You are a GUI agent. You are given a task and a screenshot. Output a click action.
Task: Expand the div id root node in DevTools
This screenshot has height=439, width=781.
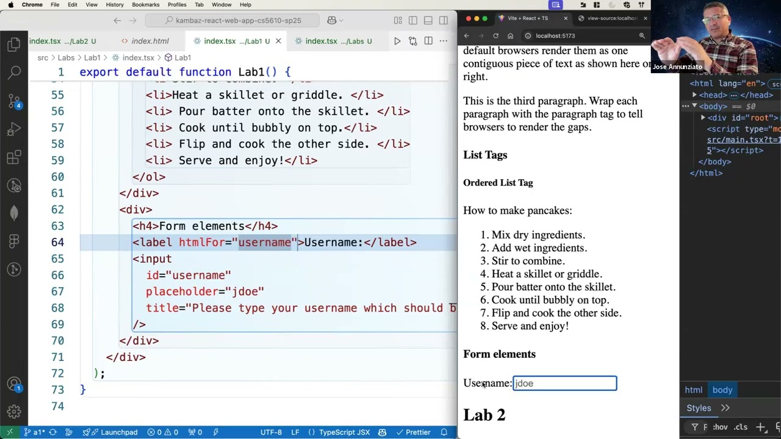pyautogui.click(x=703, y=118)
